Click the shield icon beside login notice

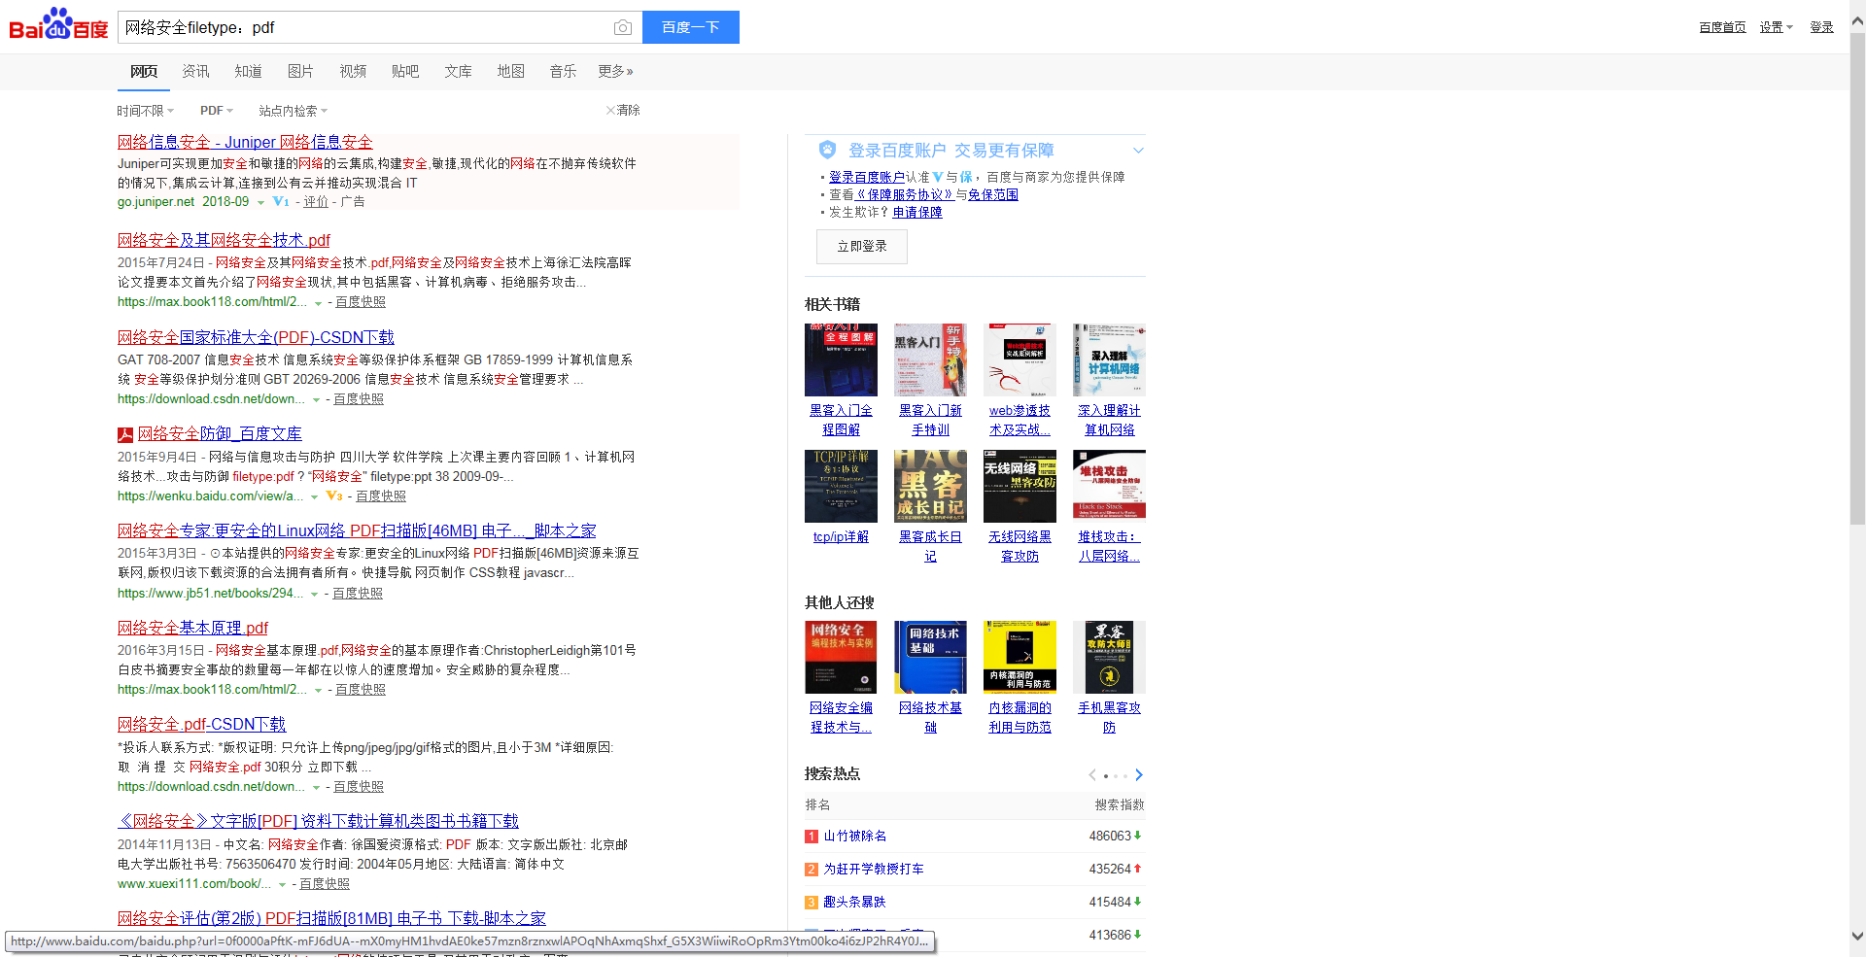coord(827,150)
